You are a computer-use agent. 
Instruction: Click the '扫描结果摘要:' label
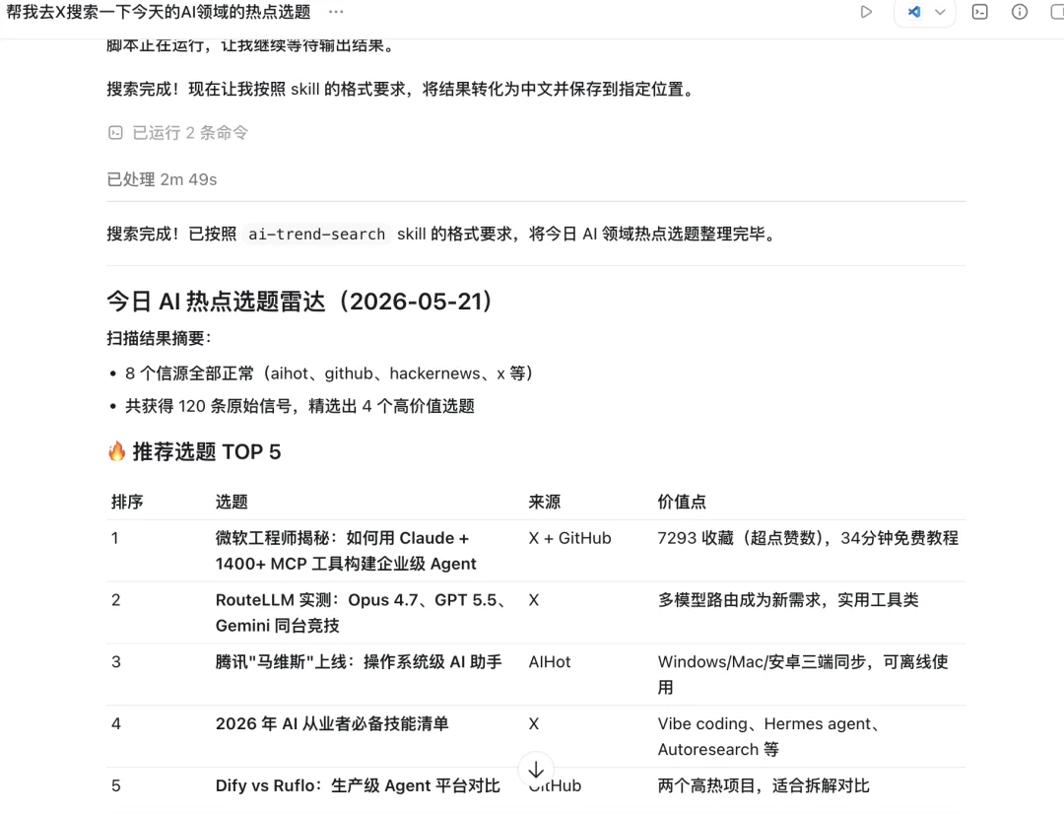(159, 338)
